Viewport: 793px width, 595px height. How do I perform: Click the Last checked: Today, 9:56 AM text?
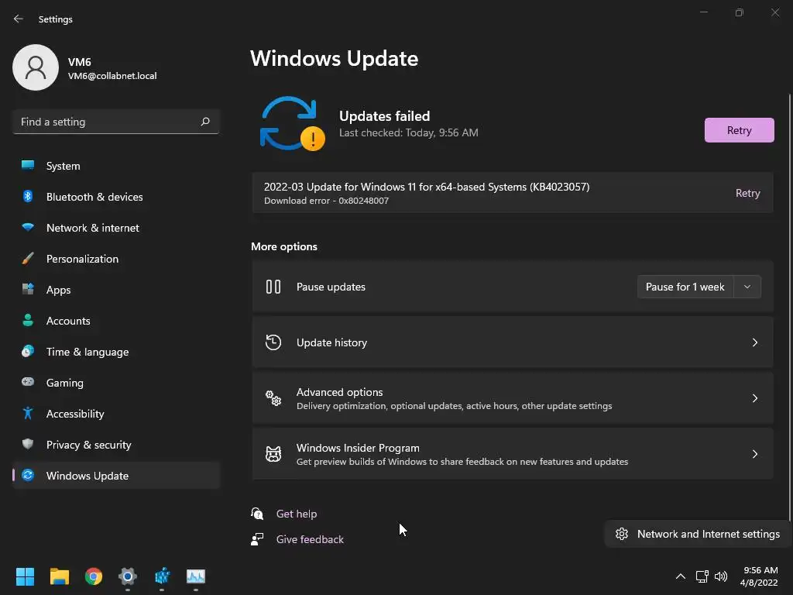click(x=409, y=132)
